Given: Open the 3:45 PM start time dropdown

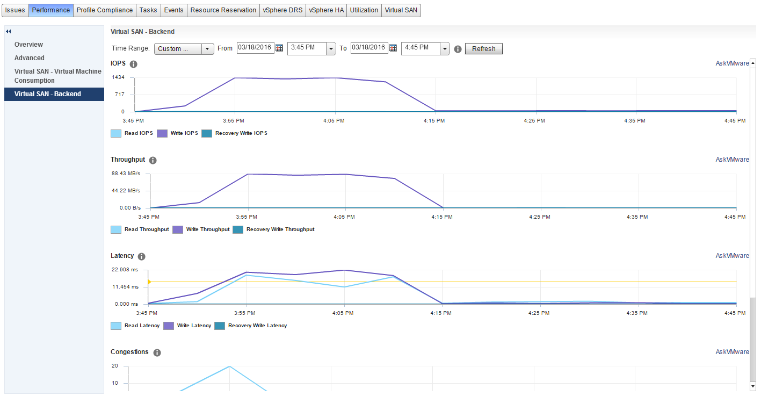Looking at the screenshot, I should [x=331, y=49].
